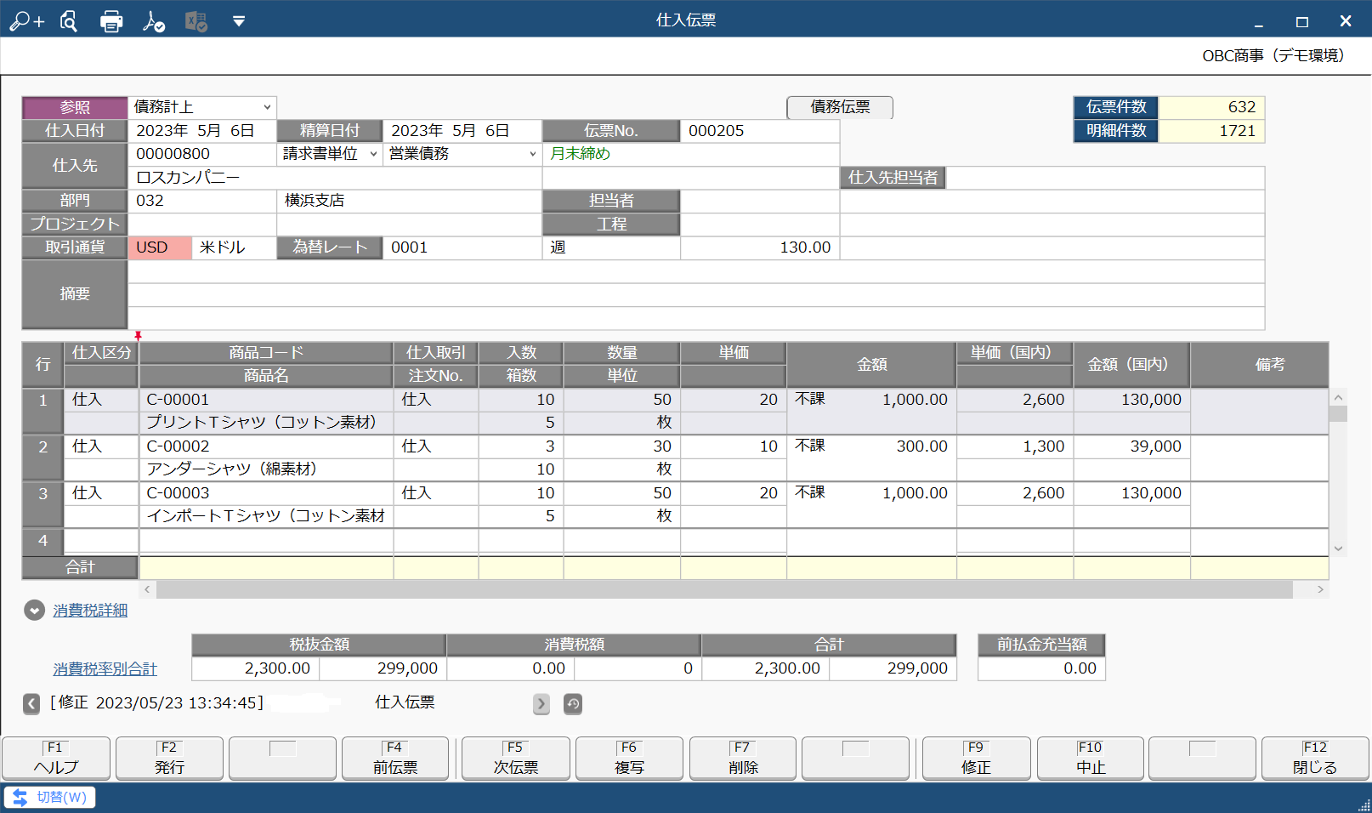Go to previous history with left arrow icon
Screen dimensions: 1372x813
click(31, 703)
